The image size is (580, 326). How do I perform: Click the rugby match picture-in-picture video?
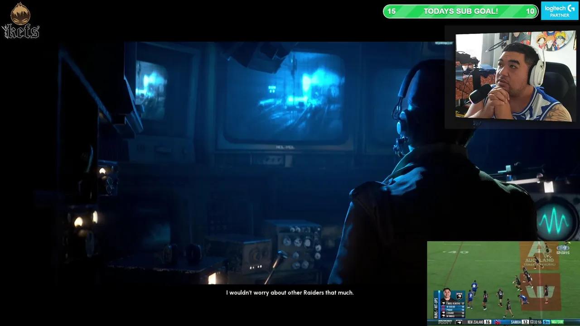pos(503,283)
